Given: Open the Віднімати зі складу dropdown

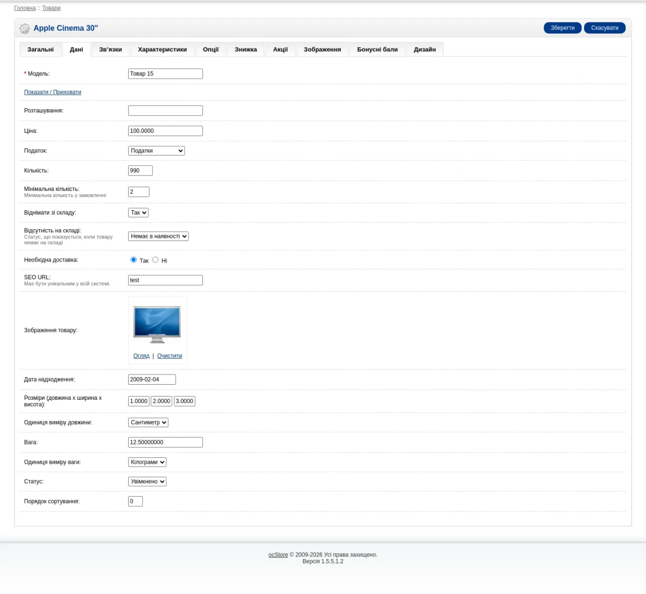Looking at the screenshot, I should tap(138, 213).
